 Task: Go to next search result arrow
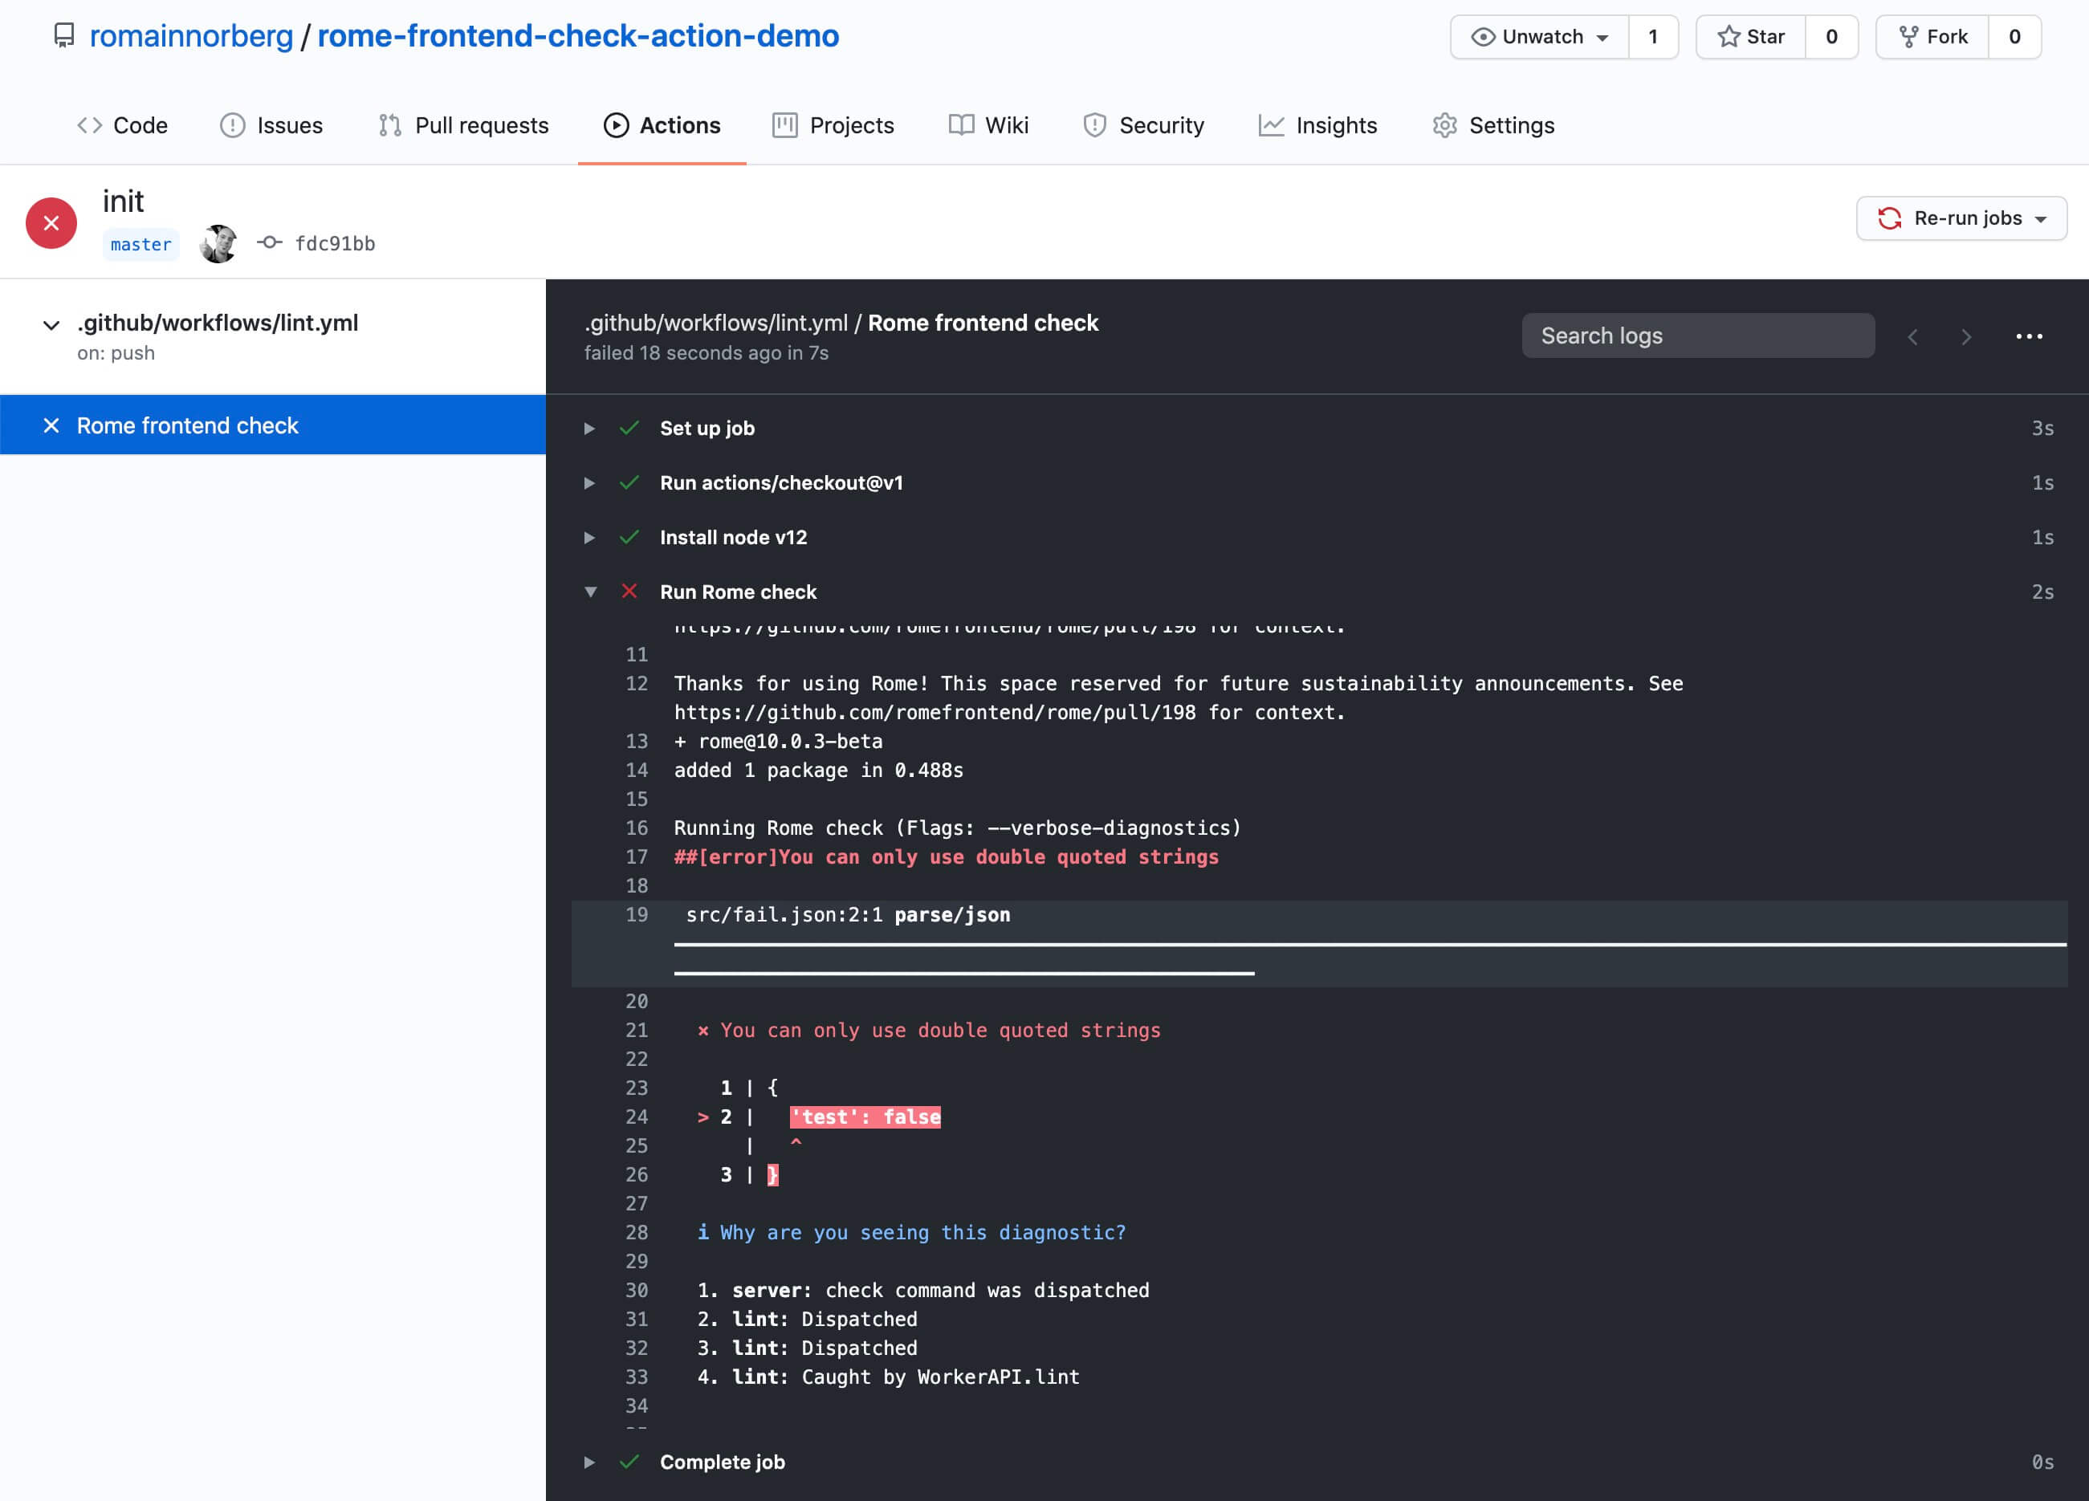[1966, 337]
